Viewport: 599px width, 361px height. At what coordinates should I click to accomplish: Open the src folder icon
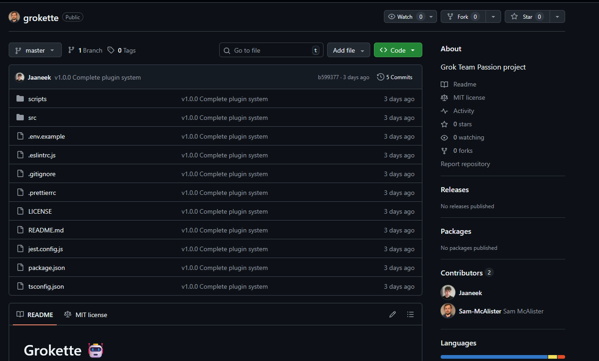pos(20,117)
